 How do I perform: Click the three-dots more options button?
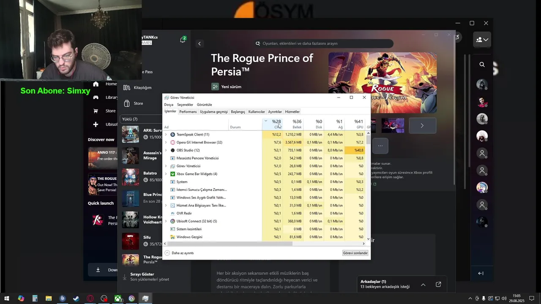click(x=380, y=146)
